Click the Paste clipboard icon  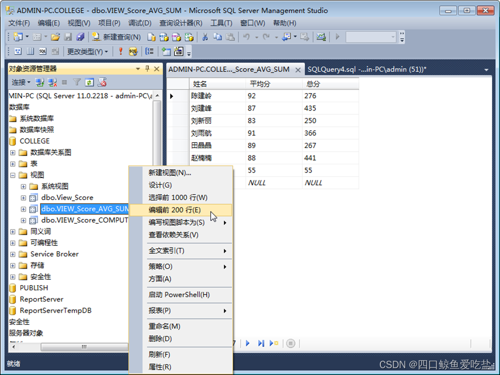pyautogui.click(x=230, y=37)
